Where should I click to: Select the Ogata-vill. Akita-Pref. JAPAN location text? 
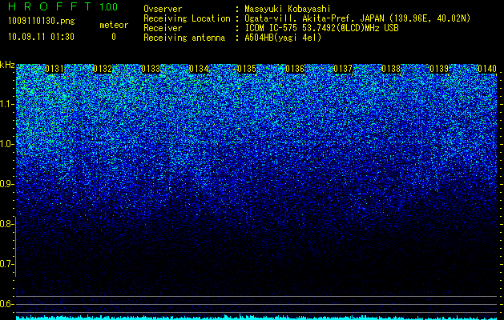tap(357, 18)
